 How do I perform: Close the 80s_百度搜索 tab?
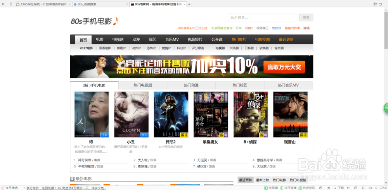(127, 4)
